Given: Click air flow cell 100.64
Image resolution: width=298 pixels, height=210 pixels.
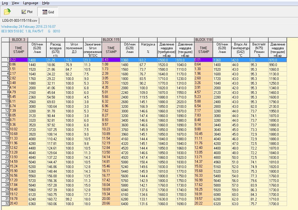Looking at the screenshot, I should 56,106.
